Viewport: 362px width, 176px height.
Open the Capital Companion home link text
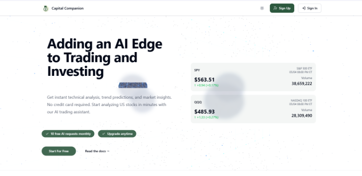coord(67,8)
